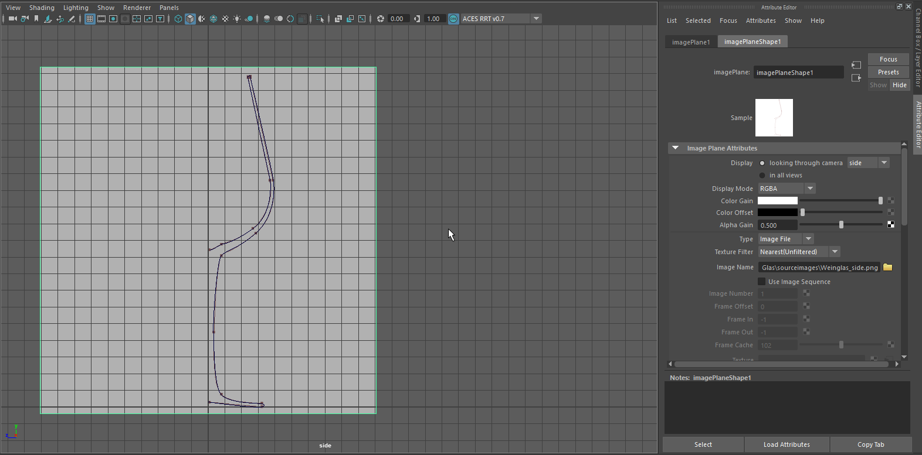Browse image file with folder icon
The height and width of the screenshot is (455, 922).
click(887, 267)
